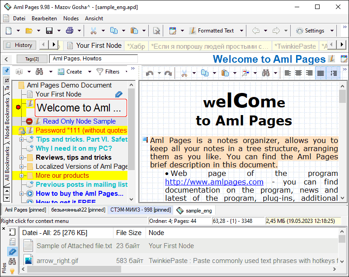349x277 pixels.
Task: Open the dropdown arrow next to the Save icon
Action: click(59, 31)
